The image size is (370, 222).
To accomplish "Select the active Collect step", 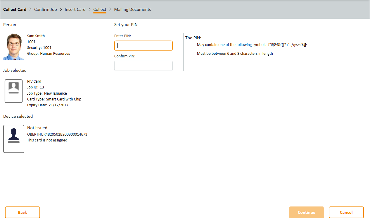I will (x=100, y=9).
